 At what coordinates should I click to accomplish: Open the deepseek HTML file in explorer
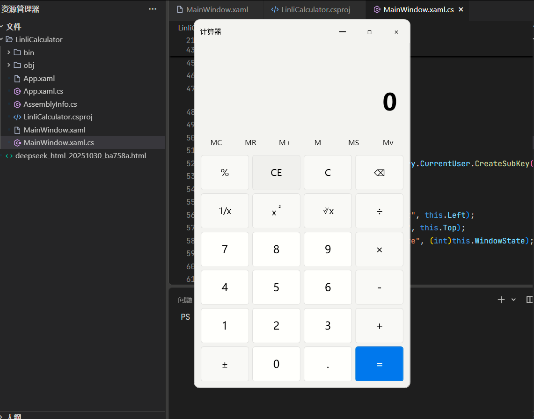tap(80, 155)
